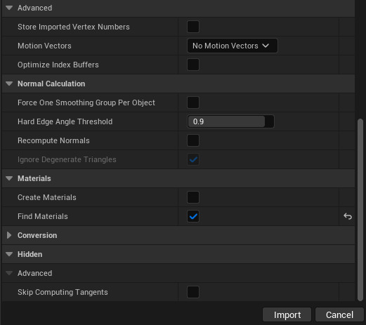Enable Store Imported Vertex Numbers checkbox

(x=193, y=27)
